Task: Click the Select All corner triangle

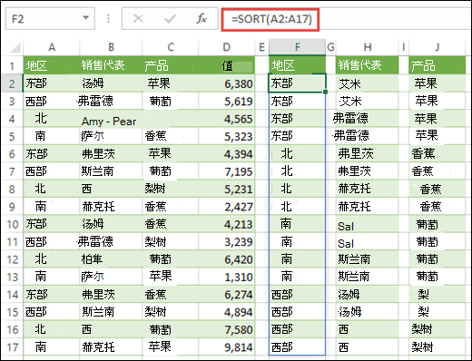Action: [15, 48]
